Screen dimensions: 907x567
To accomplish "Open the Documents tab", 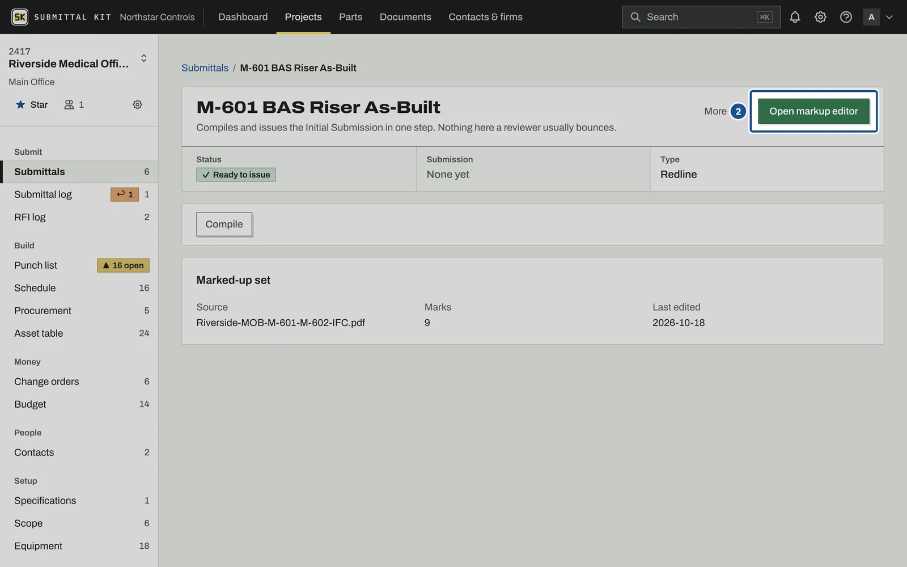I will [405, 17].
